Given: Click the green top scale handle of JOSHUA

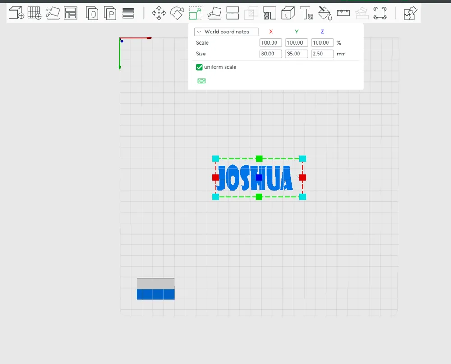Looking at the screenshot, I should [259, 158].
